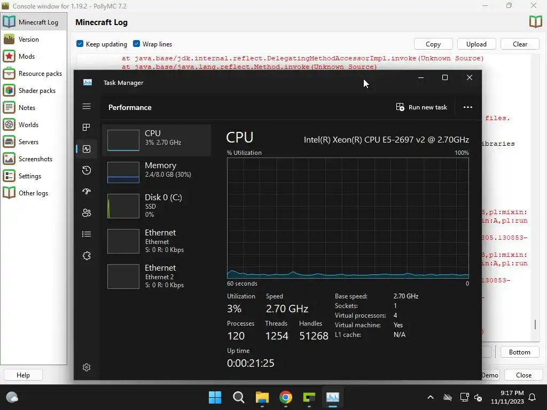The width and height of the screenshot is (547, 410).
Task: Select Disk 0 (C:) performance entry
Action: 157,206
